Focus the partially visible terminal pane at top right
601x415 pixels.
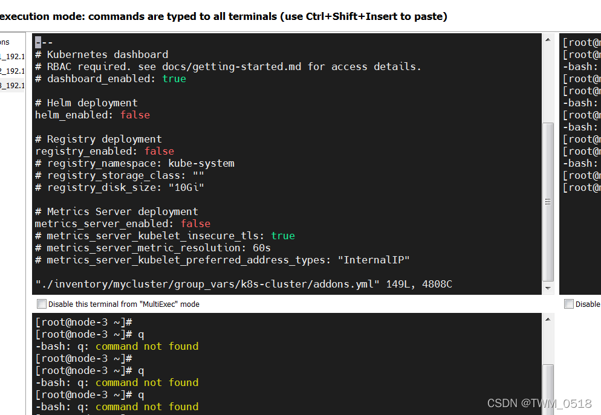pyautogui.click(x=581, y=121)
